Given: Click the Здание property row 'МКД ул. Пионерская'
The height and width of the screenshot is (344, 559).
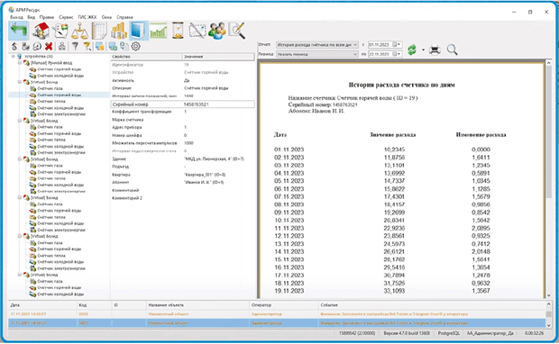Looking at the screenshot, I should (182, 158).
